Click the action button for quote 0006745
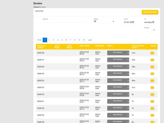Viewport: 164px width, 123px height. point(152,73)
